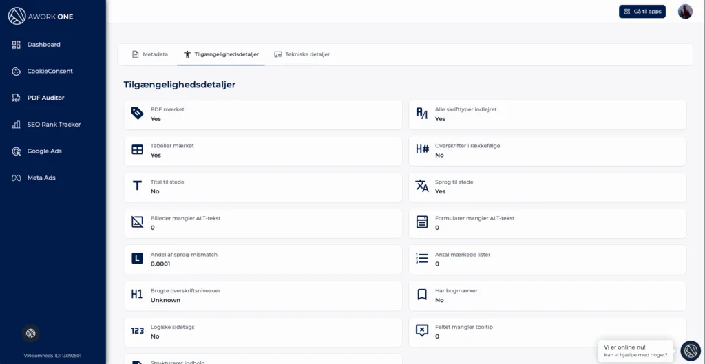Click the 'Alle skrifttyper indlejret' label
This screenshot has width=705, height=364.
[x=466, y=109]
